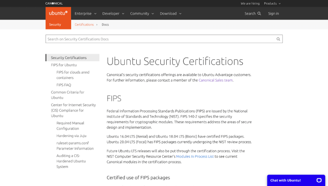Expand the Developer menu
This screenshot has width=328, height=186.
[x=113, y=14]
